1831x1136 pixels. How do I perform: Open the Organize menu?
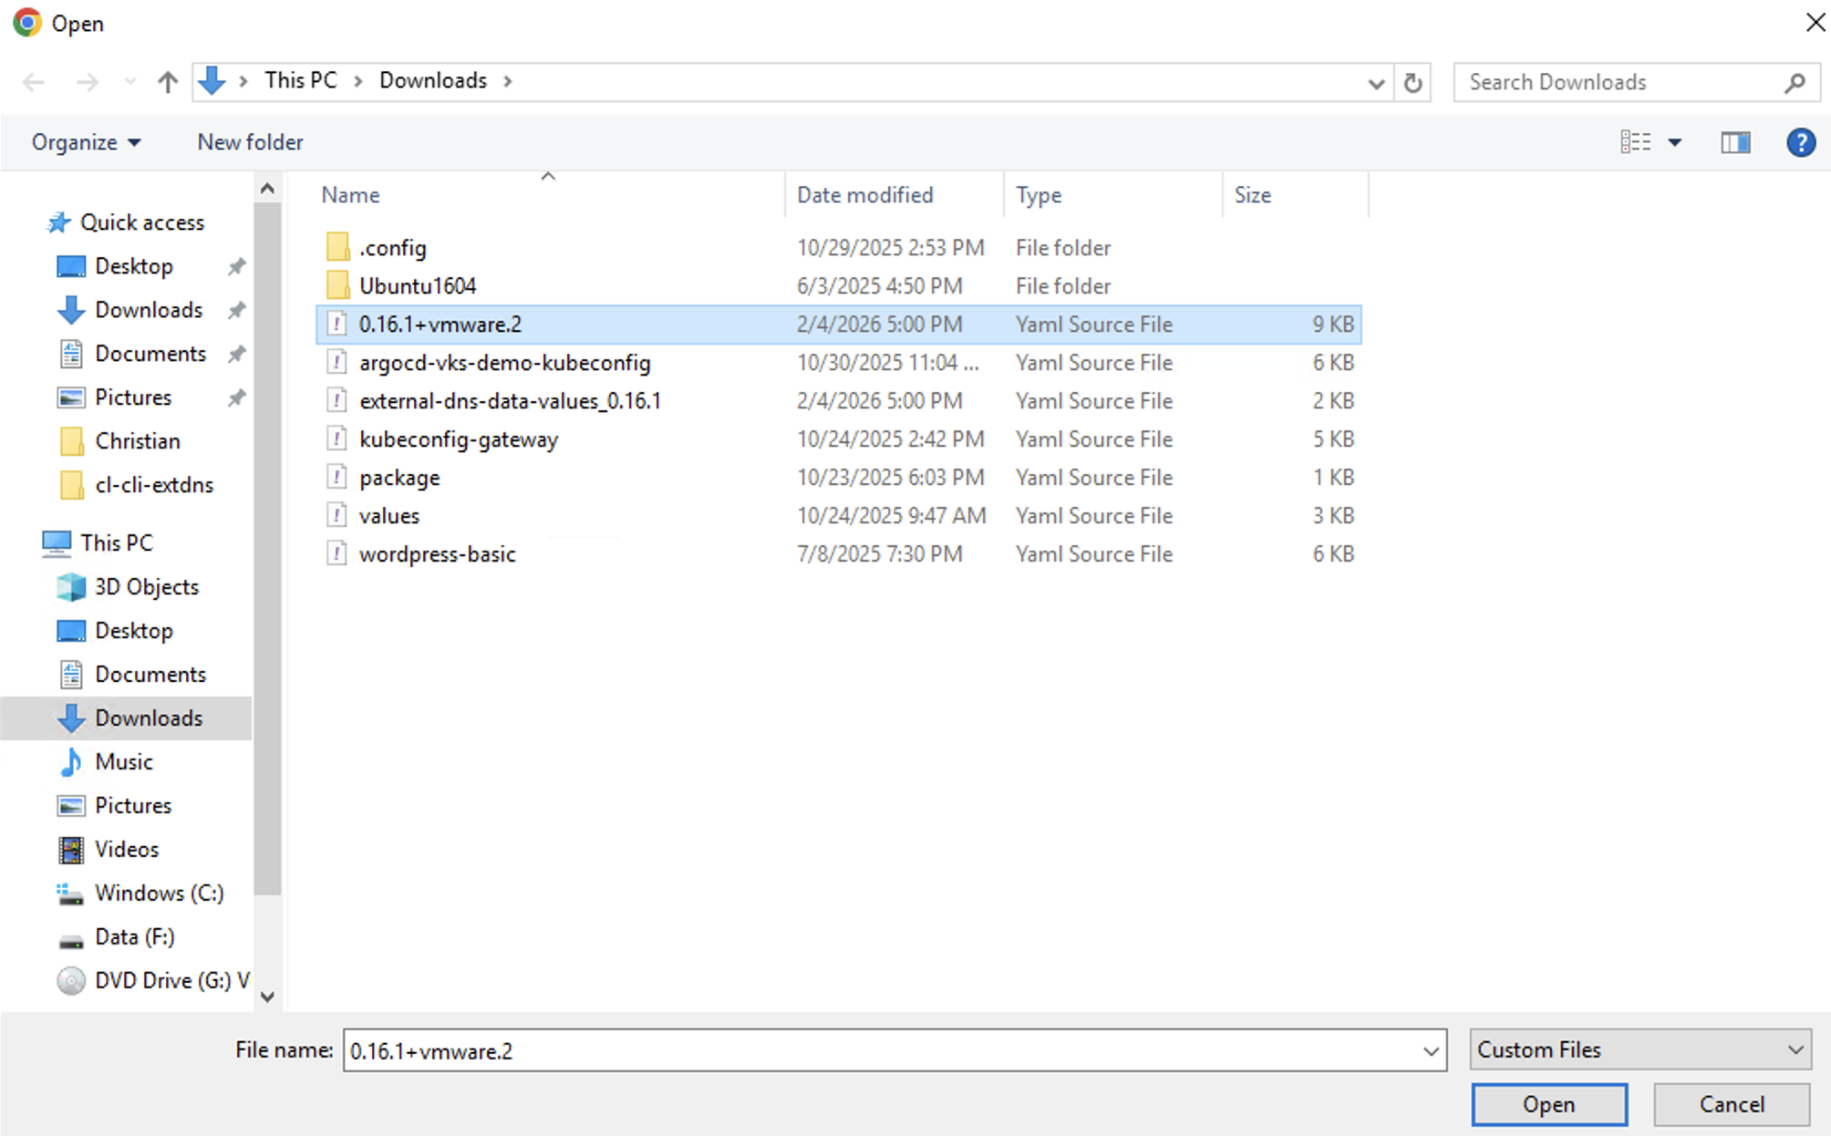(86, 142)
